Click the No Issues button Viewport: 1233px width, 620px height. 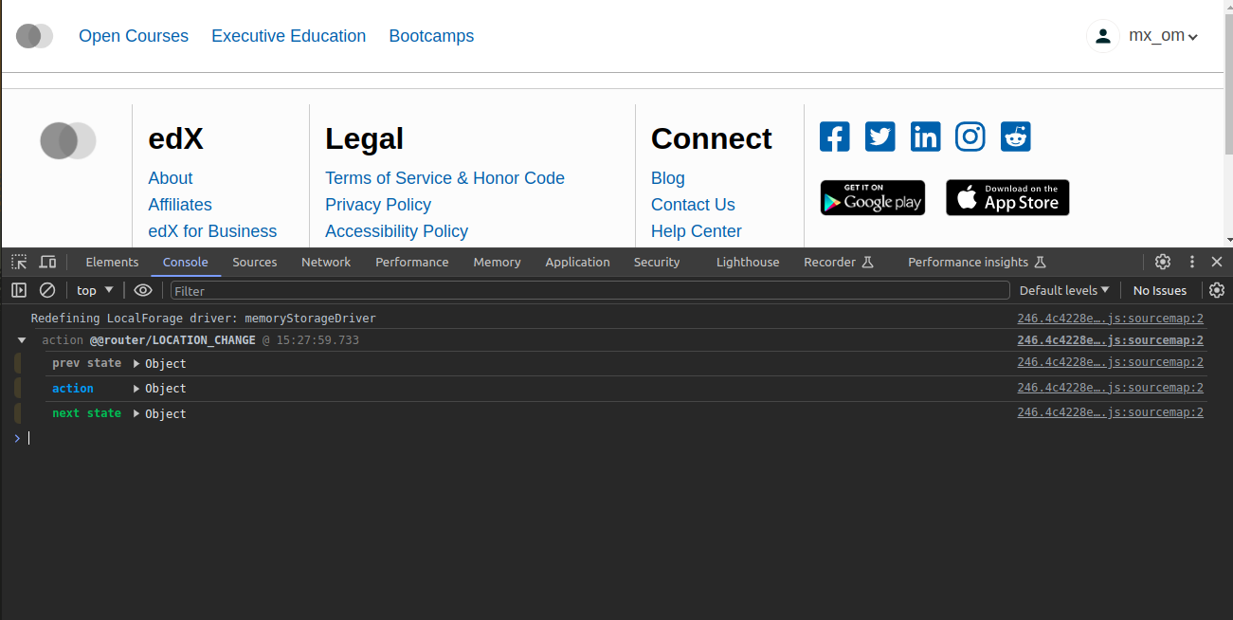coord(1160,290)
